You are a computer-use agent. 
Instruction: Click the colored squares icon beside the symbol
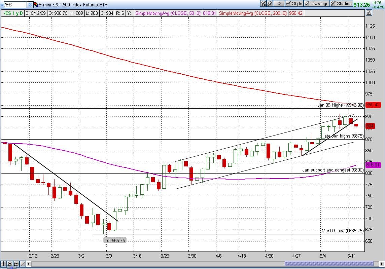(x=36, y=4)
